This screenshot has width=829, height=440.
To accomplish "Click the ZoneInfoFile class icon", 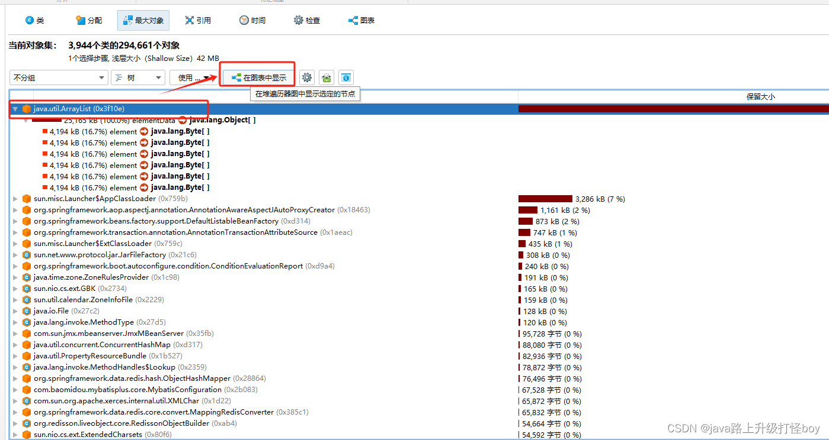I will [27, 300].
